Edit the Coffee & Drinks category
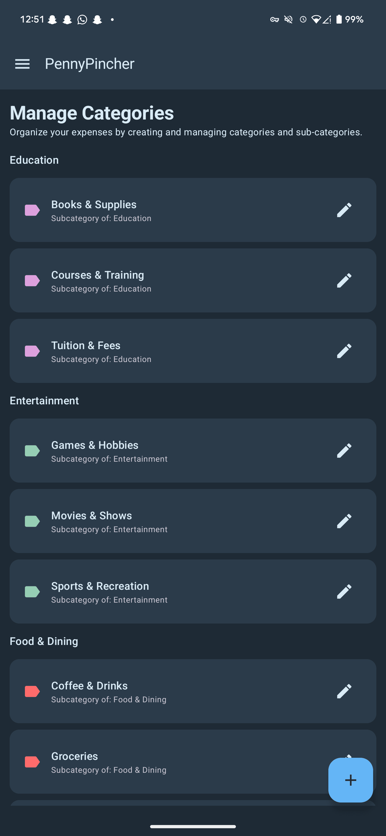This screenshot has width=386, height=836. click(344, 691)
